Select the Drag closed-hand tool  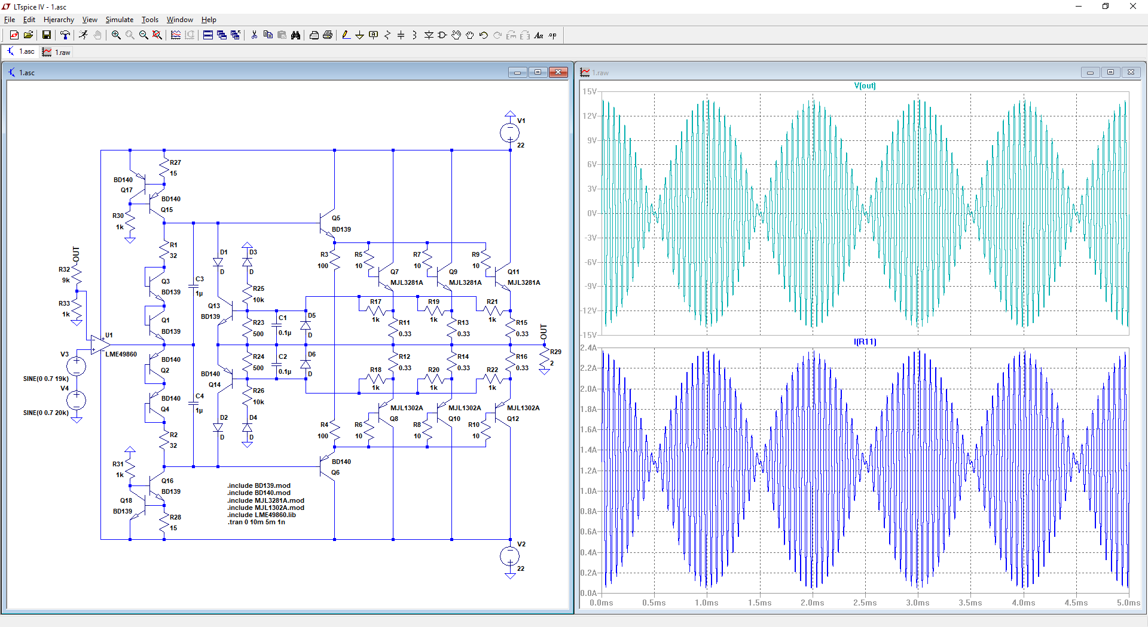tap(470, 35)
